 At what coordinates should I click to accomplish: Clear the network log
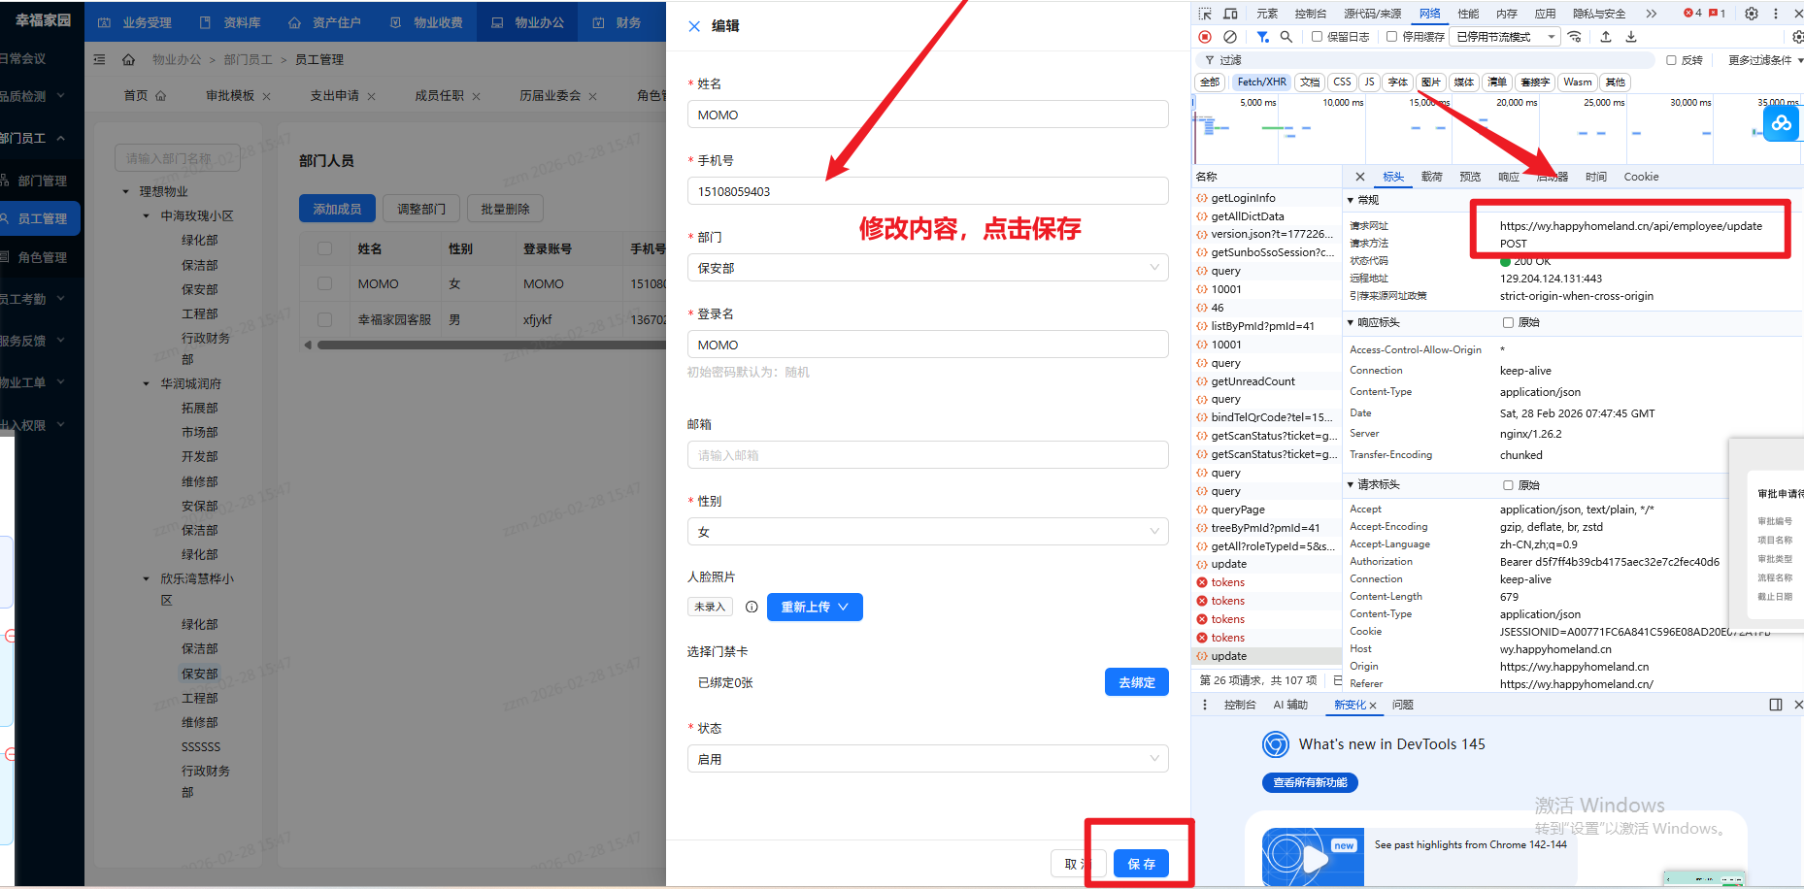click(x=1230, y=37)
